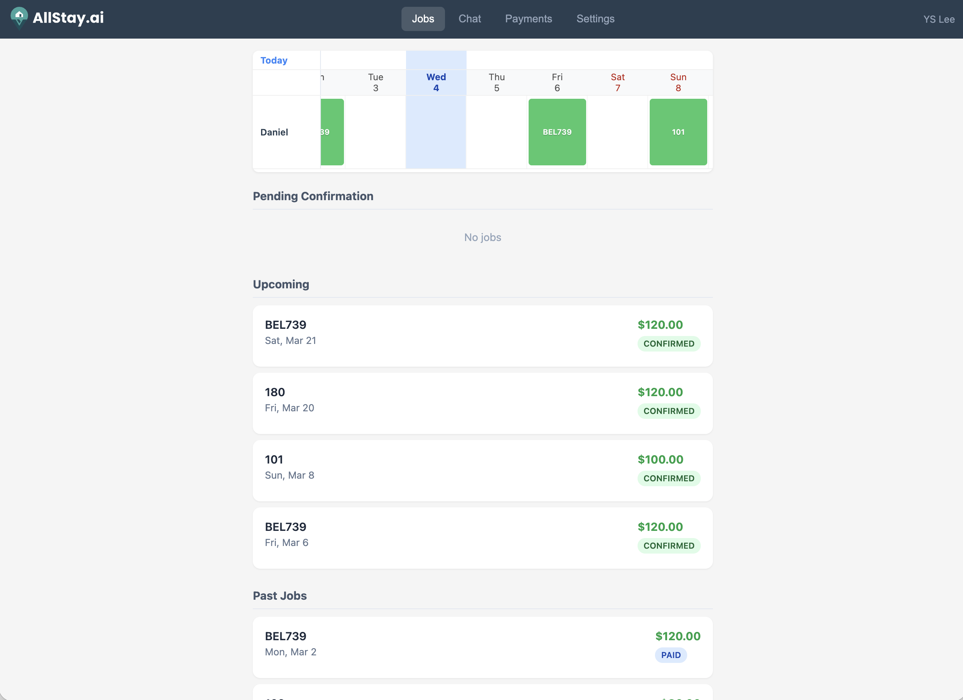Click the PAID badge on past BEL739 job
The width and height of the screenshot is (963, 700).
point(671,655)
